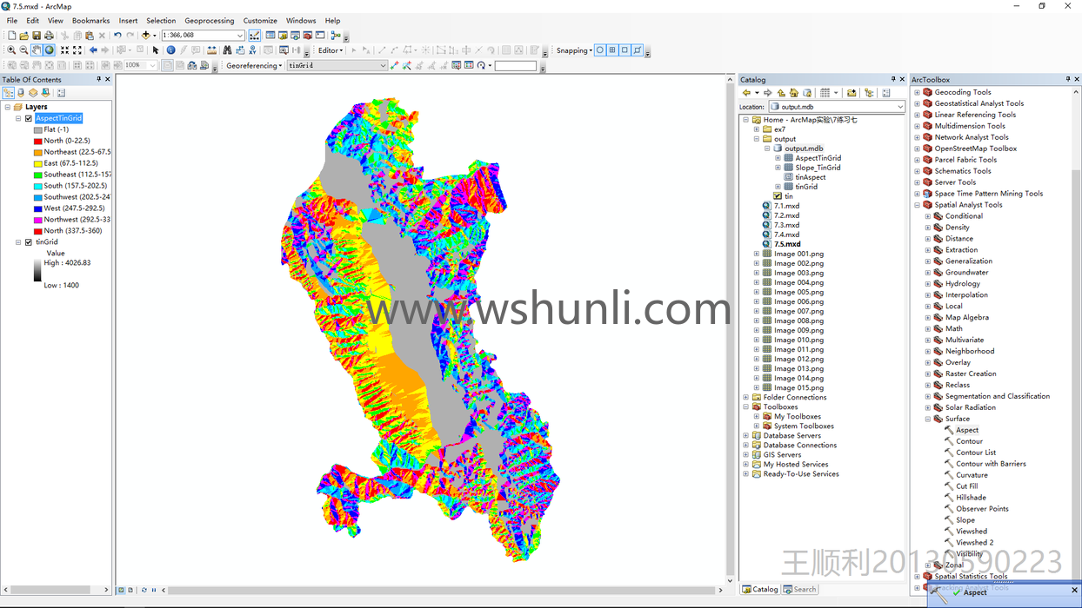Open a map document with Open icon

24,36
